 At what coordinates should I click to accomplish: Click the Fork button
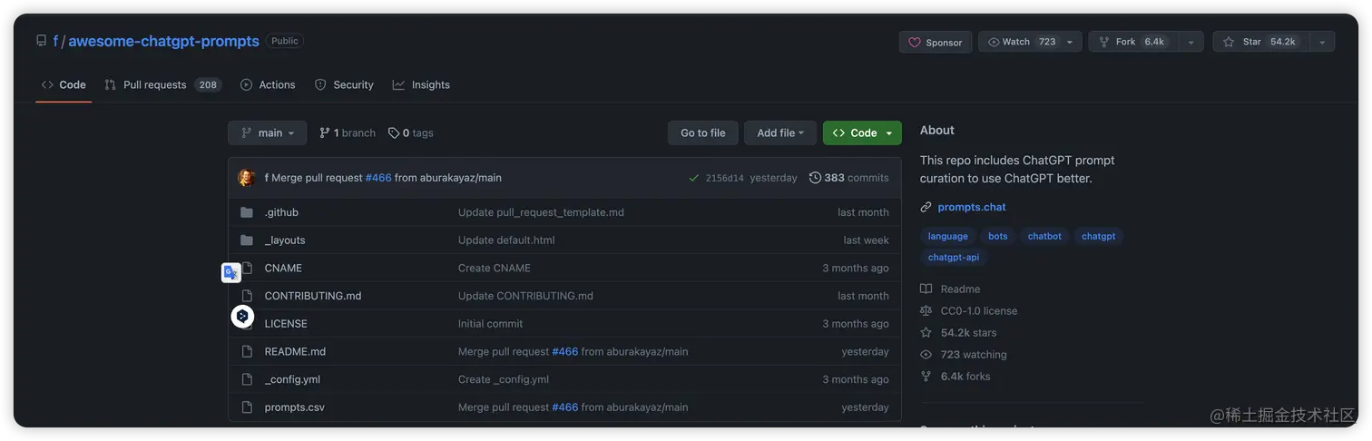coord(1132,42)
